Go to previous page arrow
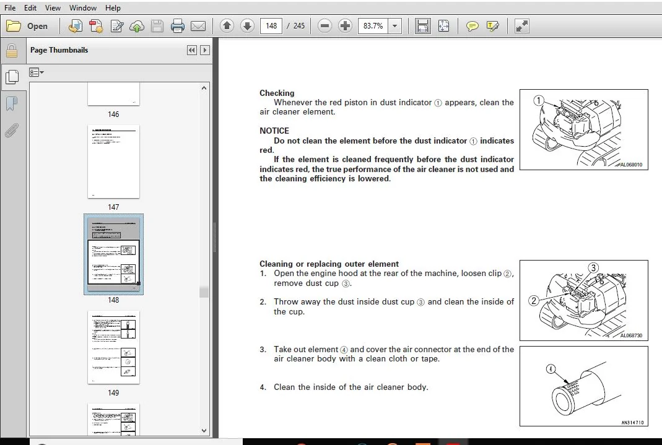Screen dimensions: 662x445 227,26
